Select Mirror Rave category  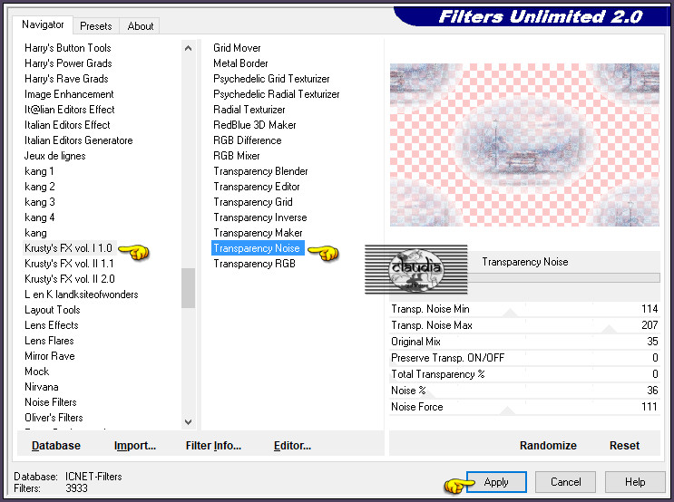(50, 356)
